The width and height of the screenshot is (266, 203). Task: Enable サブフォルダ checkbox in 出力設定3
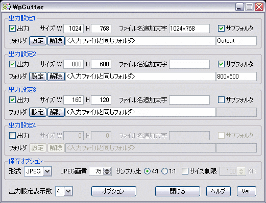click(221, 100)
